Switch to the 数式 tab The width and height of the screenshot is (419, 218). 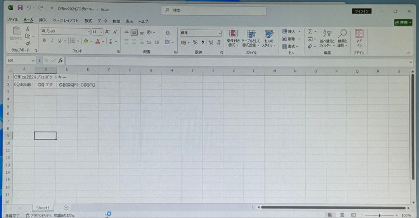tap(88, 21)
